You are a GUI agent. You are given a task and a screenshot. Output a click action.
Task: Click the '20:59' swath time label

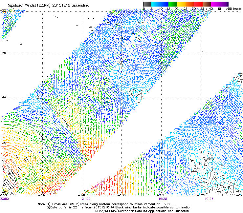[x=4, y=199]
